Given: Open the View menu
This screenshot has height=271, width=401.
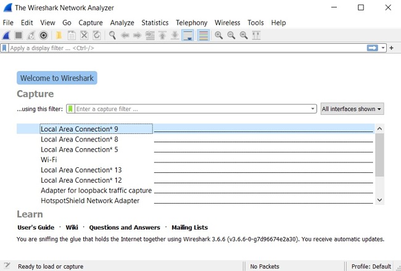Looking at the screenshot, I should click(x=48, y=23).
